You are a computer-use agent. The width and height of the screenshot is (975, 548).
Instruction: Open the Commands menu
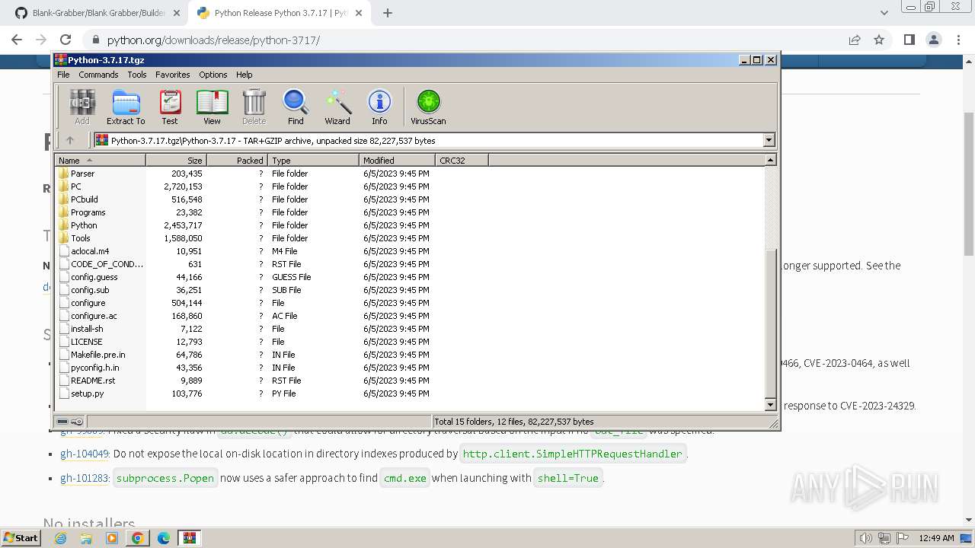click(98, 75)
